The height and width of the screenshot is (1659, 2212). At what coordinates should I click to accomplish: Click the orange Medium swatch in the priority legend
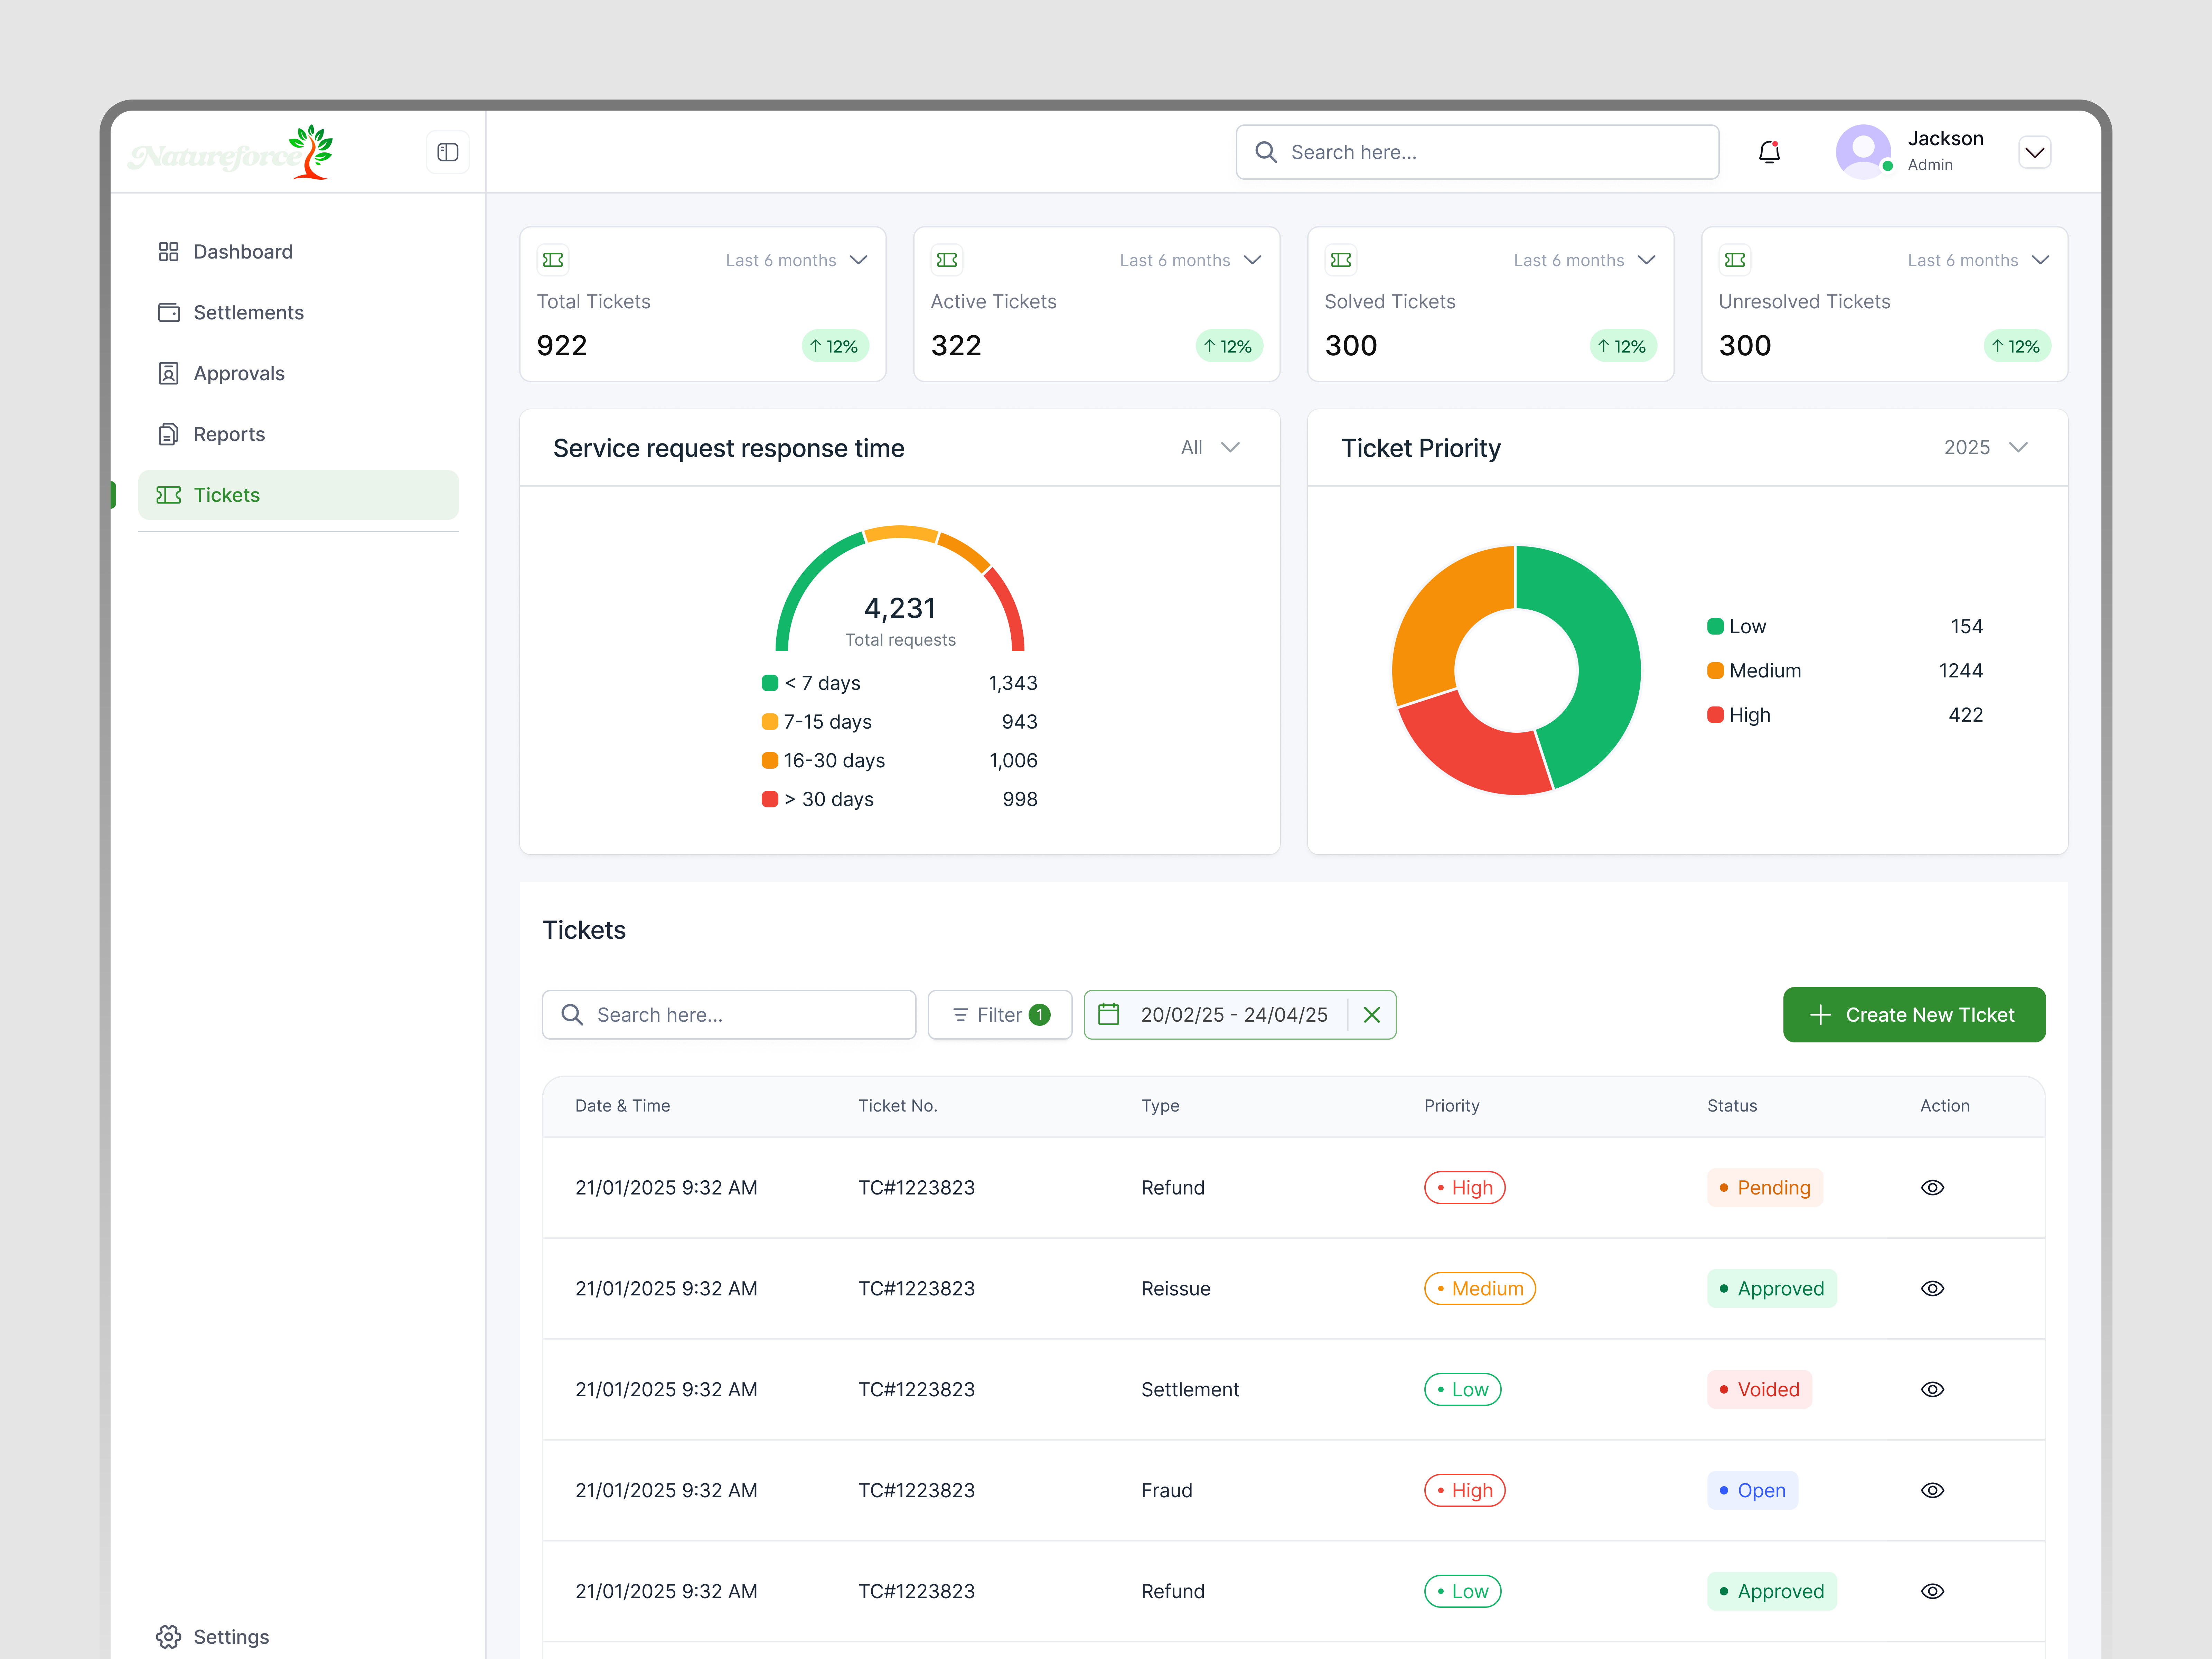click(x=1716, y=670)
